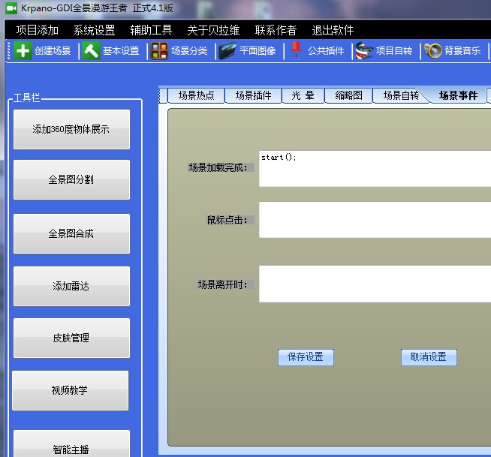Image resolution: width=491 pixels, height=457 pixels.
Task: Click the Krpano app icon in title bar
Action: pos(11,8)
